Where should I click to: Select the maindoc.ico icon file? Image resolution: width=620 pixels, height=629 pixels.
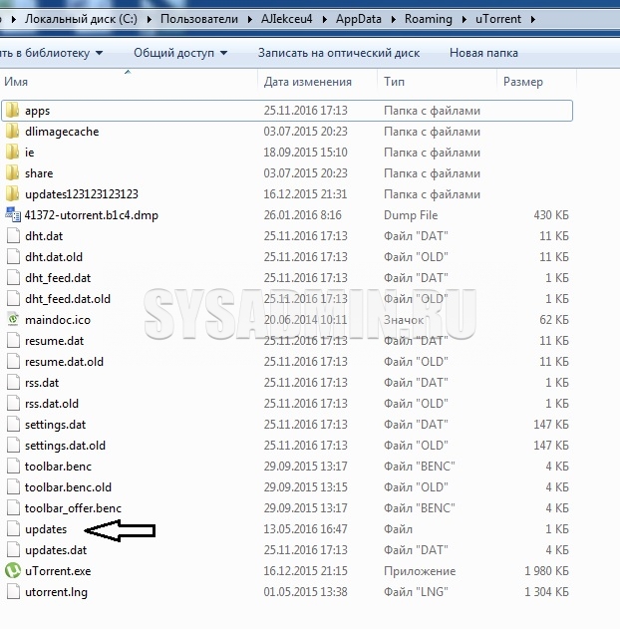click(13, 320)
